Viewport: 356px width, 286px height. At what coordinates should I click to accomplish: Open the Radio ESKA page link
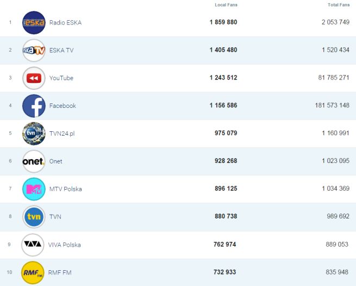pos(65,23)
